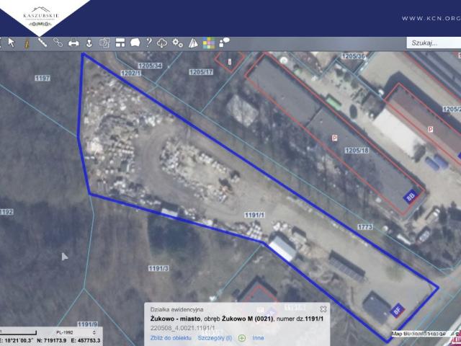Click the chain link icon

point(58,43)
